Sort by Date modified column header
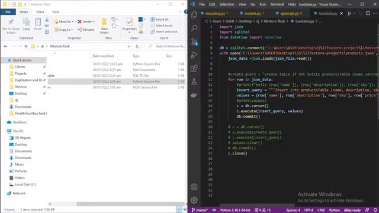This screenshot has height=213, width=379. point(103,56)
